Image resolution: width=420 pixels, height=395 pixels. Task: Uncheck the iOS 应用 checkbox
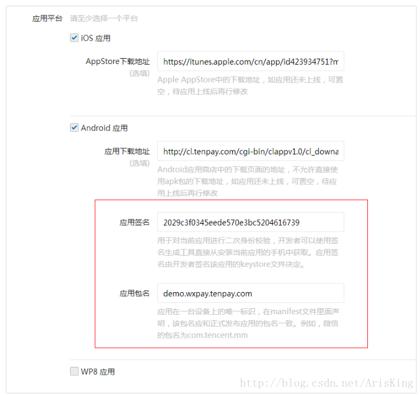pos(74,38)
